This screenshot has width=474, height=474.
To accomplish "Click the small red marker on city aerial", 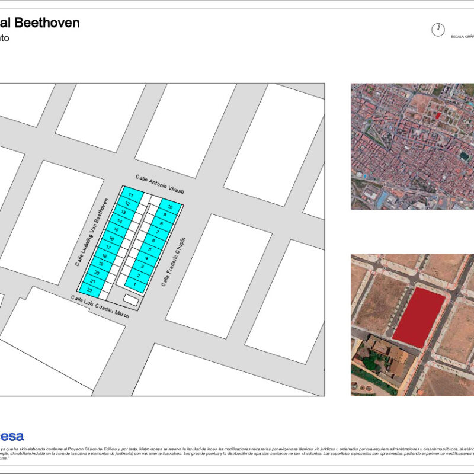I will [x=438, y=116].
